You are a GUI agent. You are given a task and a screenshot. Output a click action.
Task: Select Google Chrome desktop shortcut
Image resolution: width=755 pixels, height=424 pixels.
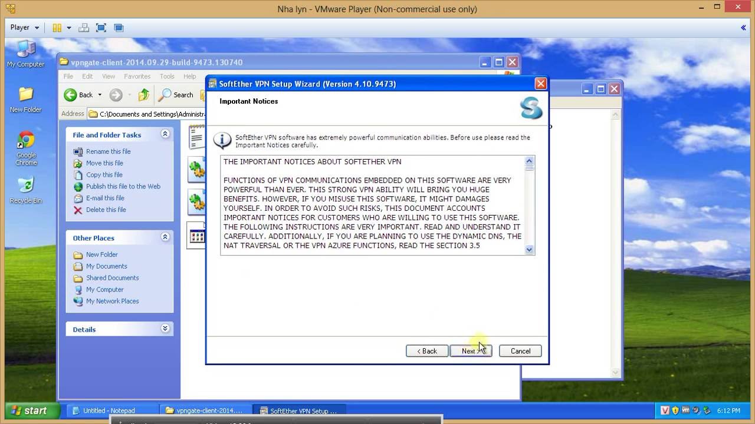point(26,148)
